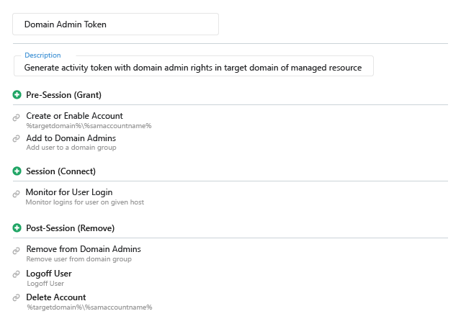Click link icon next to Add to Domain Admins

tap(17, 139)
